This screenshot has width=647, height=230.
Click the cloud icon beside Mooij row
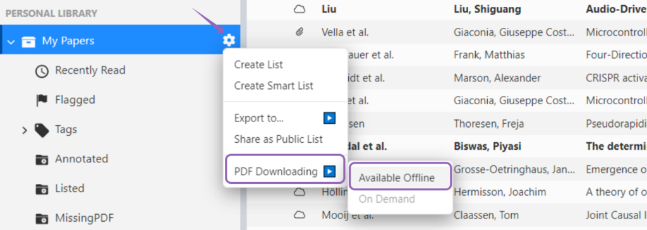click(x=299, y=215)
